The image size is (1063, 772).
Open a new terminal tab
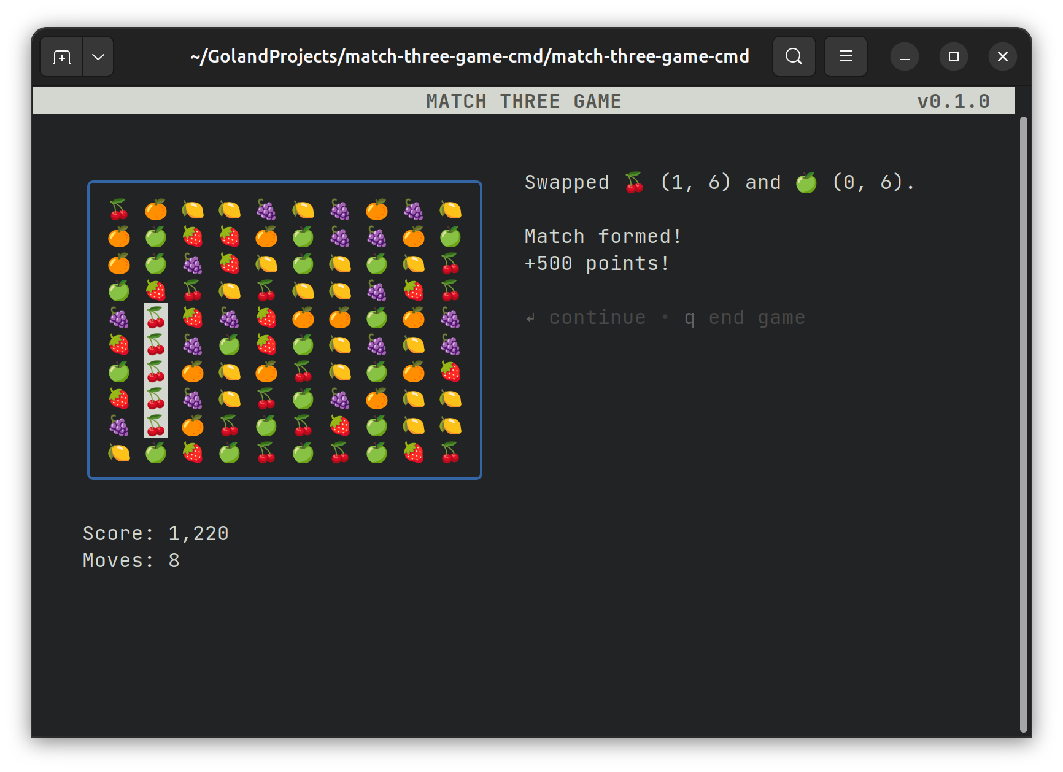tap(61, 56)
